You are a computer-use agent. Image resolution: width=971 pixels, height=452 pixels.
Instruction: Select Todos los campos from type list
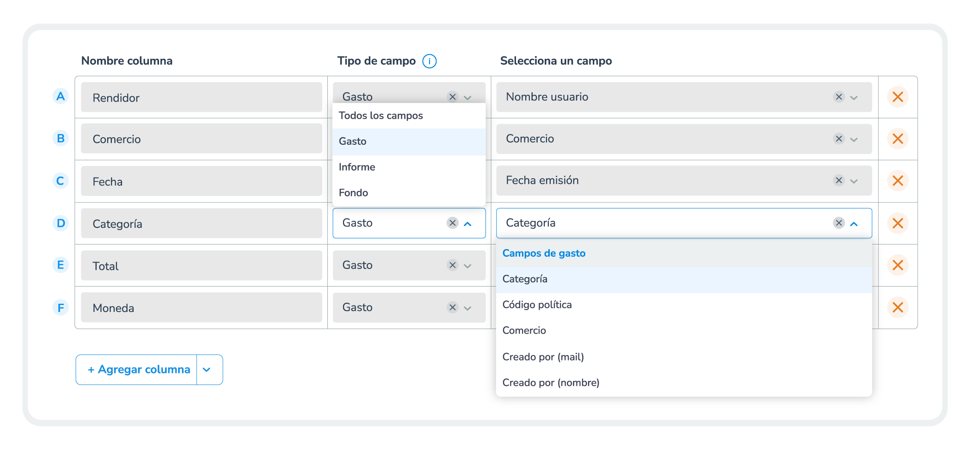(x=381, y=116)
